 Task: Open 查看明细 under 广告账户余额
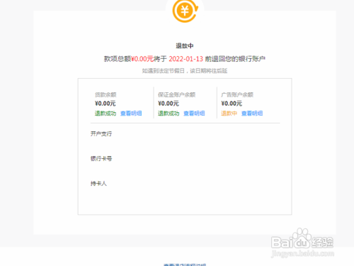(252, 113)
